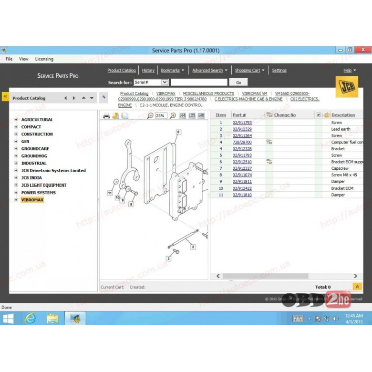Screen dimensions: 372x372
Task: Expand the cart panel with yellow arrow
Action: pyautogui.click(x=357, y=287)
